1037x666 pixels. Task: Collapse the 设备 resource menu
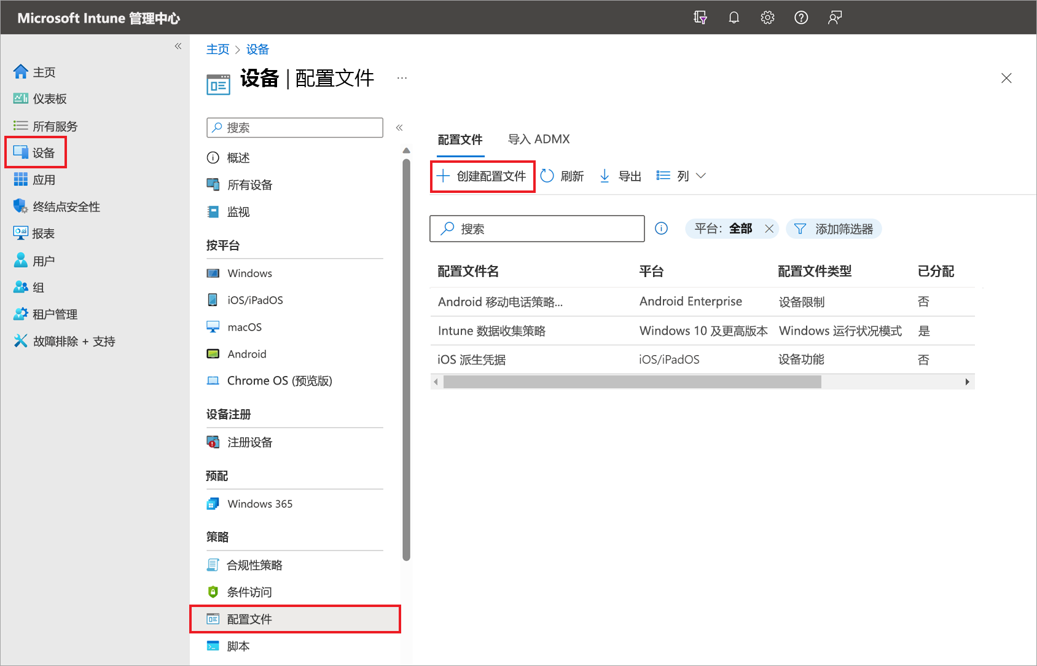399,128
